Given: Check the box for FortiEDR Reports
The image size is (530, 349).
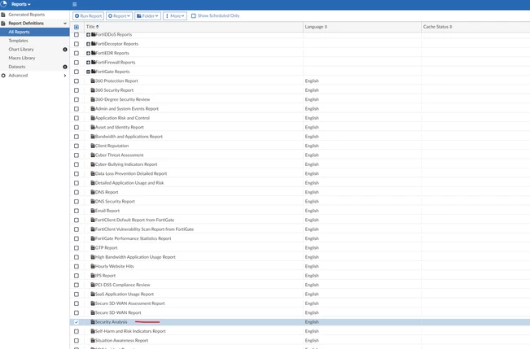Looking at the screenshot, I should tap(77, 54).
